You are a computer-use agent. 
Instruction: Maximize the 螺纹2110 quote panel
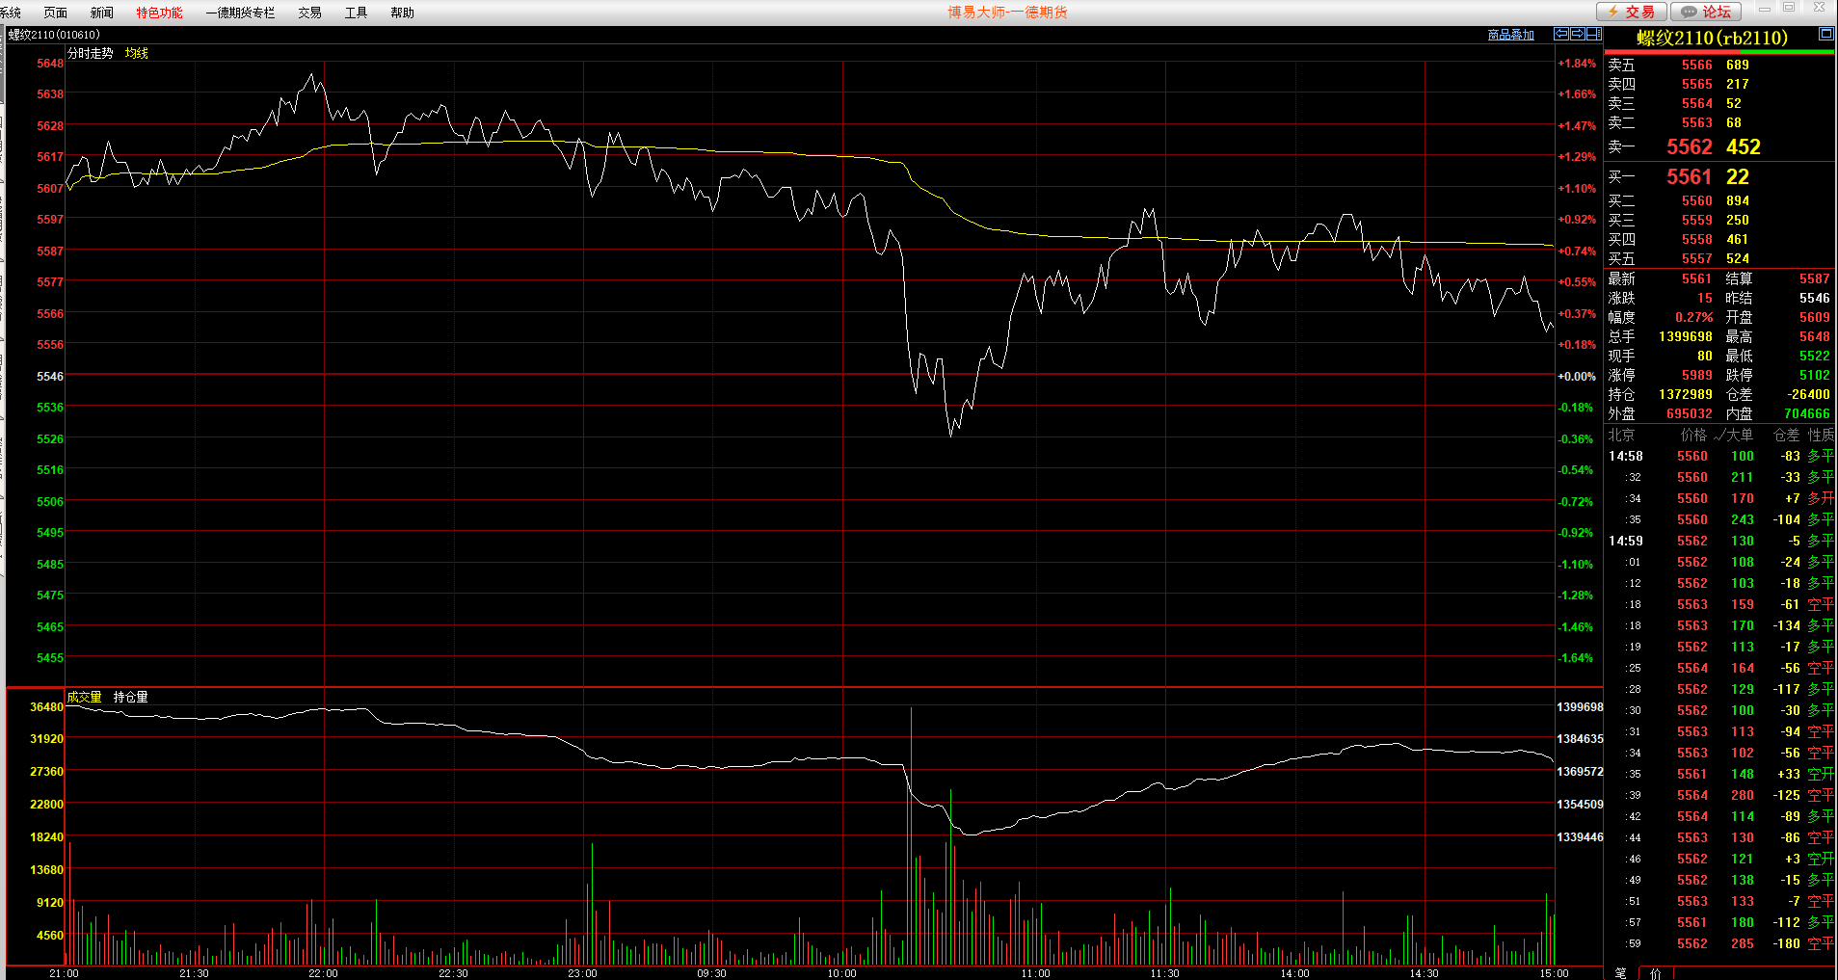click(1825, 34)
